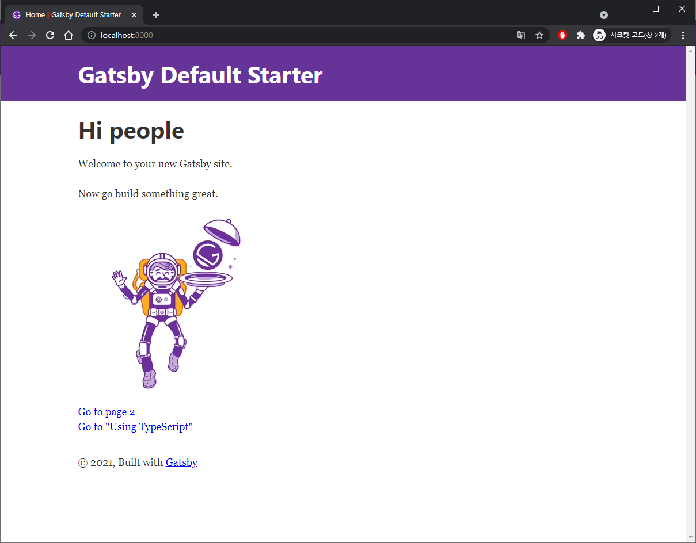Open the browser home page icon
Viewport: 696px width, 543px height.
pyautogui.click(x=69, y=35)
